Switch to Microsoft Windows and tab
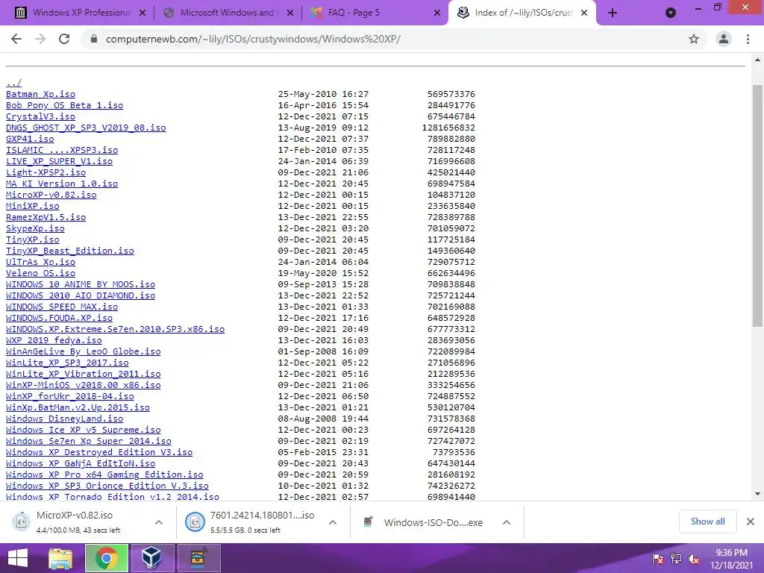The image size is (764, 573). 228,13
